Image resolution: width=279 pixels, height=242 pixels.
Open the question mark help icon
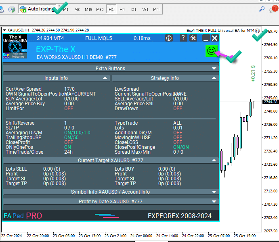coord(183,38)
